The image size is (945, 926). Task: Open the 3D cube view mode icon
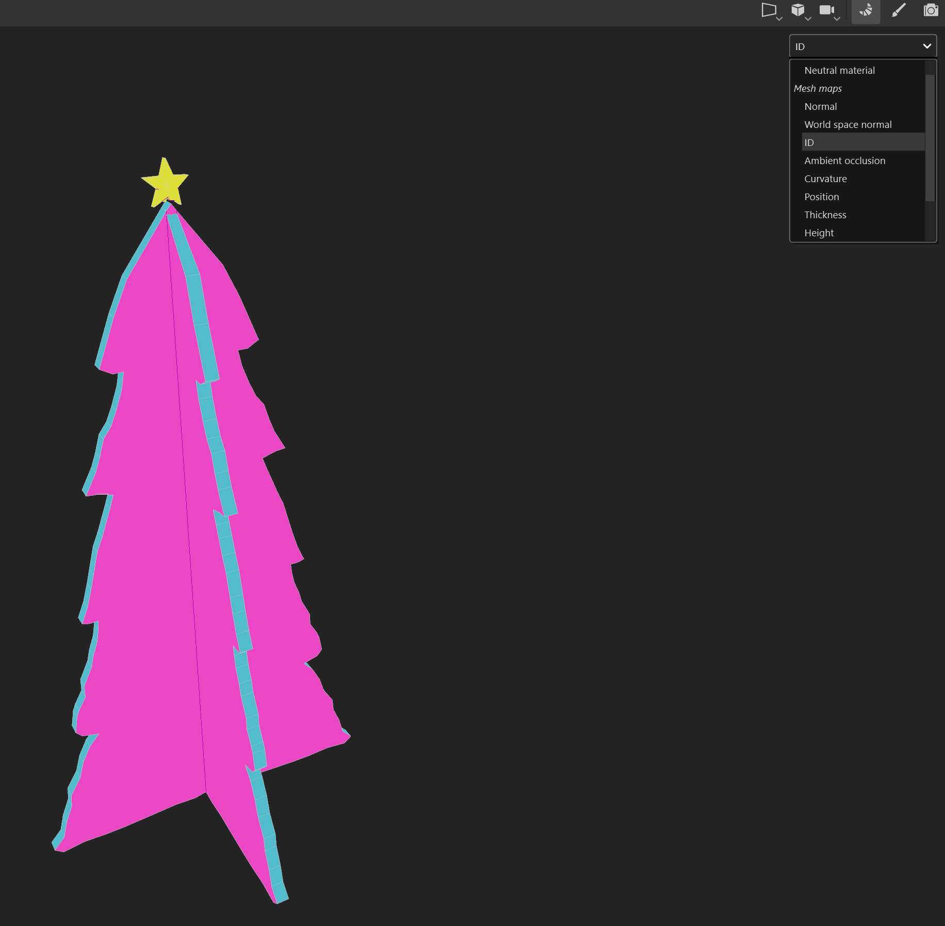(800, 10)
